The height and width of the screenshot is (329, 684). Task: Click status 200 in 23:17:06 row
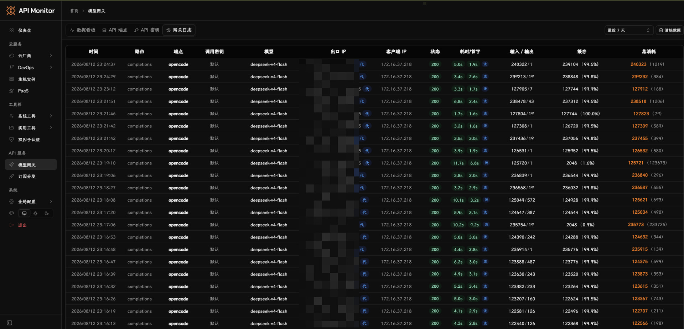coord(435,225)
